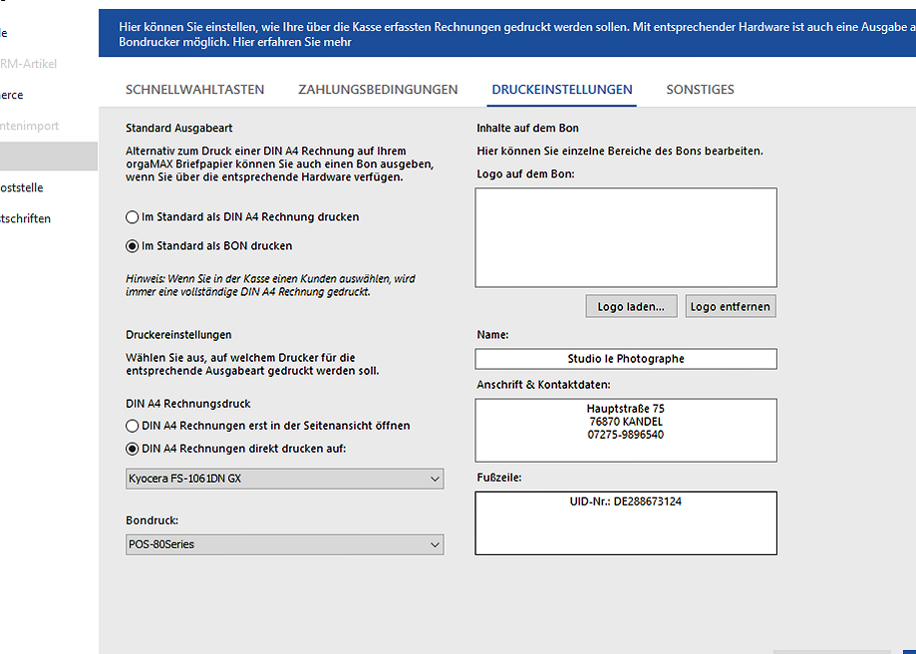Screen dimensions: 916x654
Task: Click the 'Logo laden...' button
Action: coord(631,306)
